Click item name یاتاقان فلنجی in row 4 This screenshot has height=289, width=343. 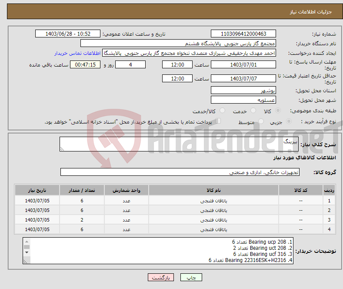click(214, 229)
